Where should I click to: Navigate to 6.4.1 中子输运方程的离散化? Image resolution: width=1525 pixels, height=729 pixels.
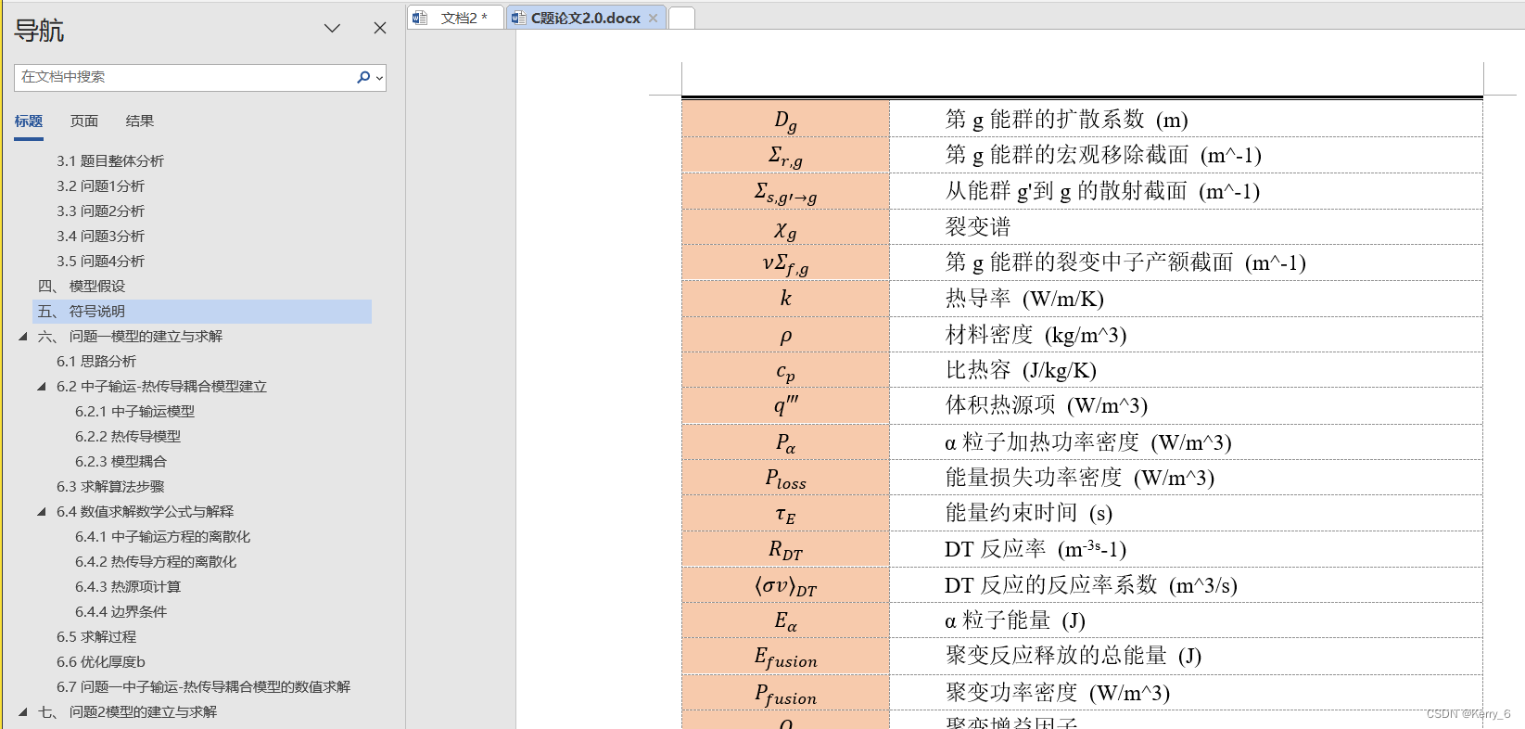pos(162,537)
